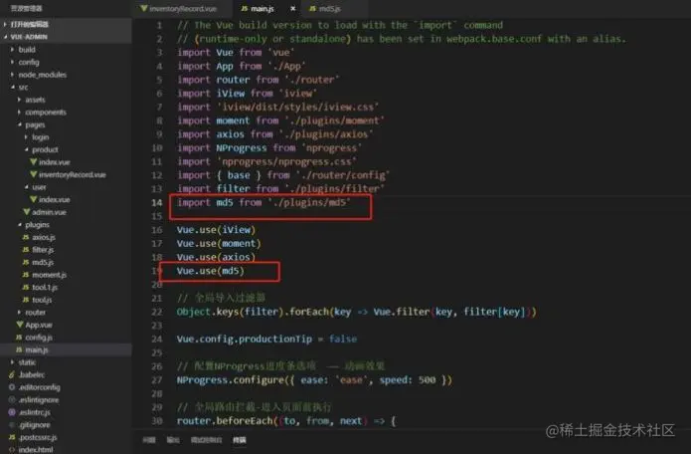Click the code "import md5 from './plugins/md5'"
The height and width of the screenshot is (454, 691).
[x=263, y=202]
